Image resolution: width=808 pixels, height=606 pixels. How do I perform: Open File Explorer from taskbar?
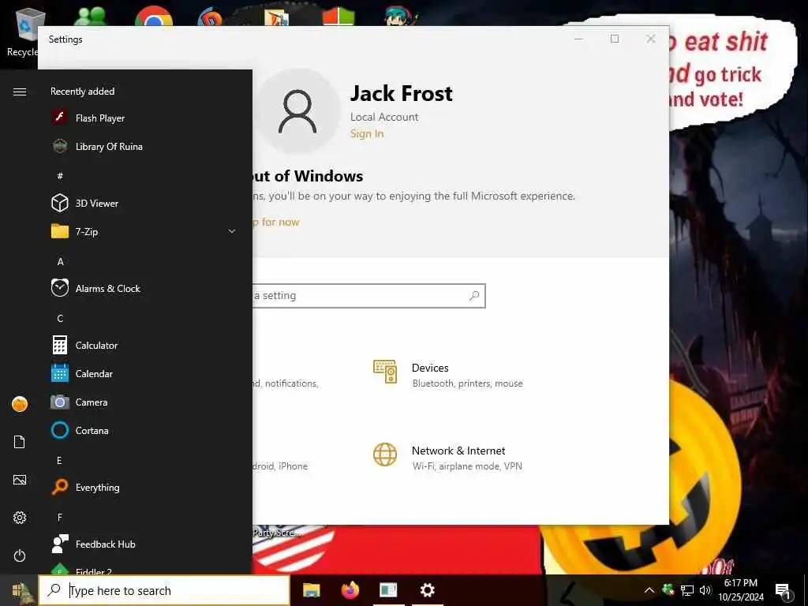pyautogui.click(x=311, y=590)
